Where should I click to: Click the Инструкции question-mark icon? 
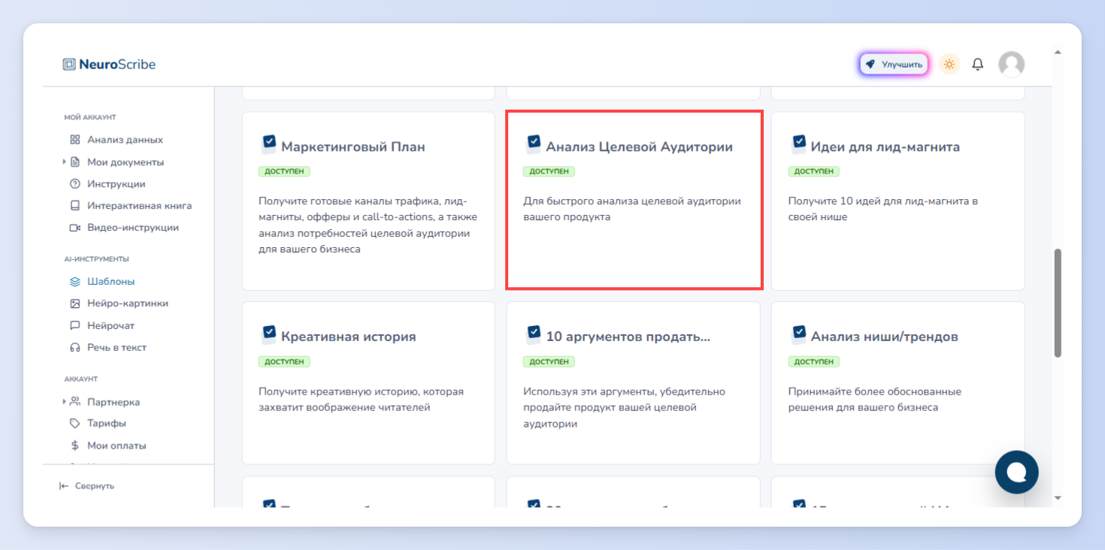coord(74,184)
